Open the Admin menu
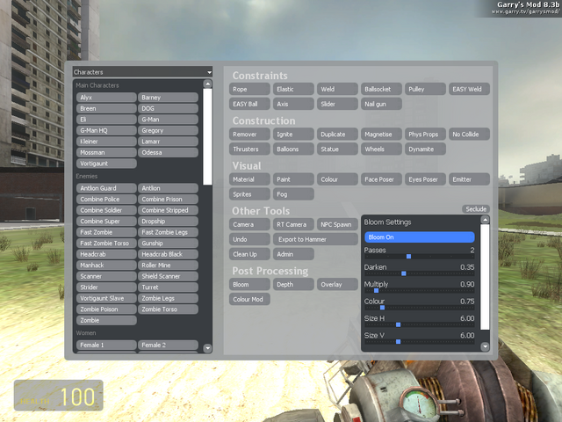 [x=293, y=254]
